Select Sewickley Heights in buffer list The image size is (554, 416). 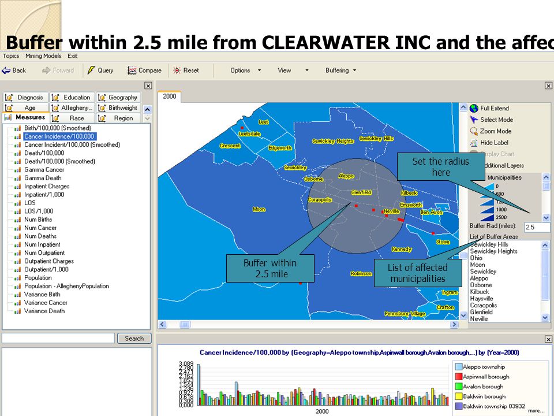click(493, 251)
